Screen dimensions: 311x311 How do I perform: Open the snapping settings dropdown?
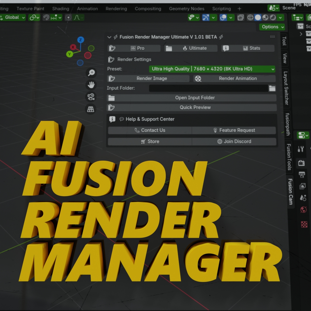point(56,18)
